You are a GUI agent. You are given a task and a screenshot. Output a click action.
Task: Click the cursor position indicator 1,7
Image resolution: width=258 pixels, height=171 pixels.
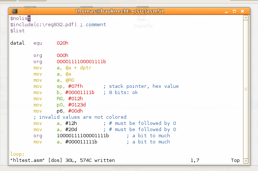[195, 160]
